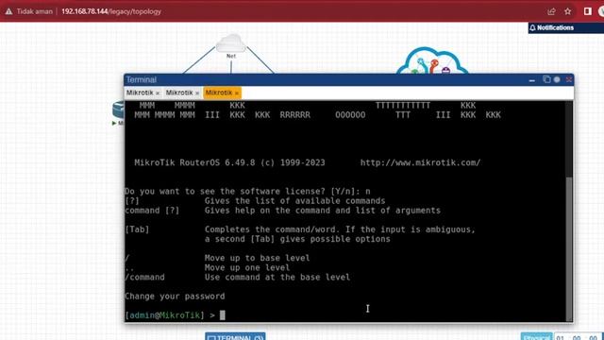Click the not-secure warning icon in address bar
Viewport: 604px width, 340px height.
click(x=8, y=11)
